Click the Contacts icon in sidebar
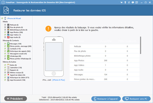 [x=8, y=49]
